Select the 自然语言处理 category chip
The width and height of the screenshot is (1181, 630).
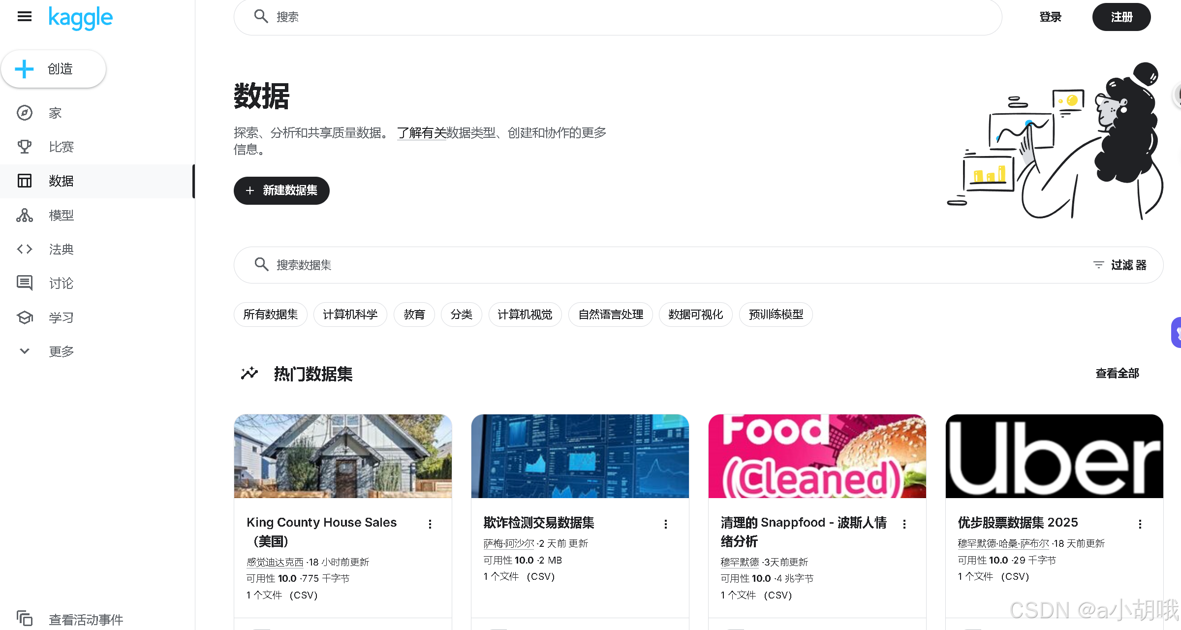(610, 315)
